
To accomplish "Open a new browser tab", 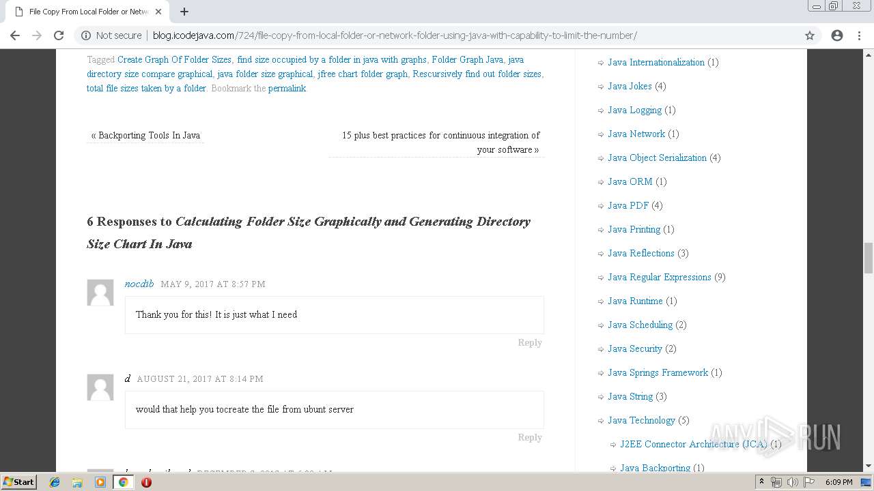I will click(x=184, y=12).
